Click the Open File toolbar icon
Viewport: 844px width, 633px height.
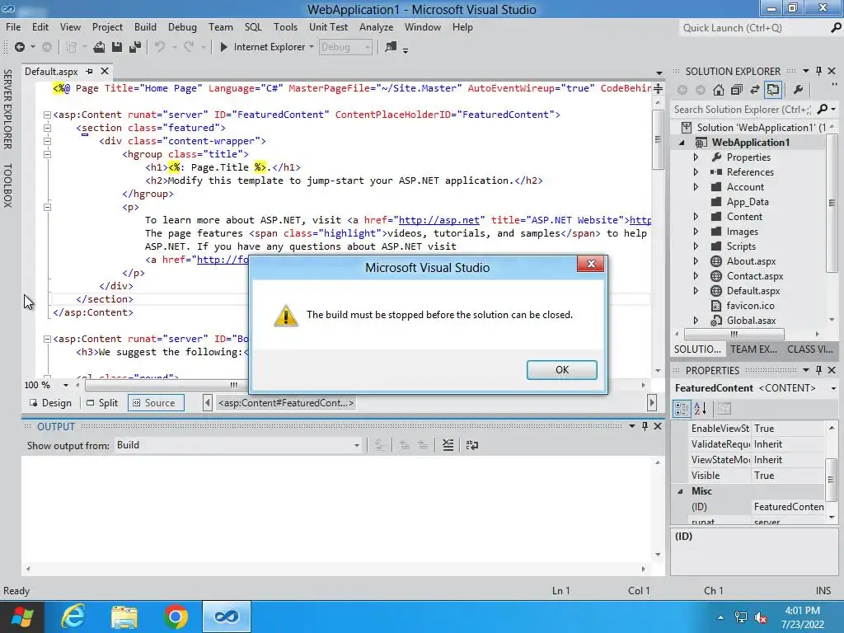[x=99, y=47]
